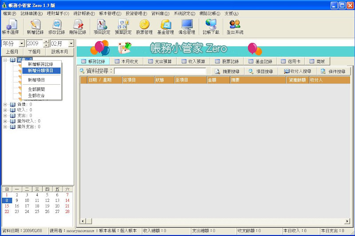Select day 14 in the calendar
The image size is (355, 236).
(67, 201)
